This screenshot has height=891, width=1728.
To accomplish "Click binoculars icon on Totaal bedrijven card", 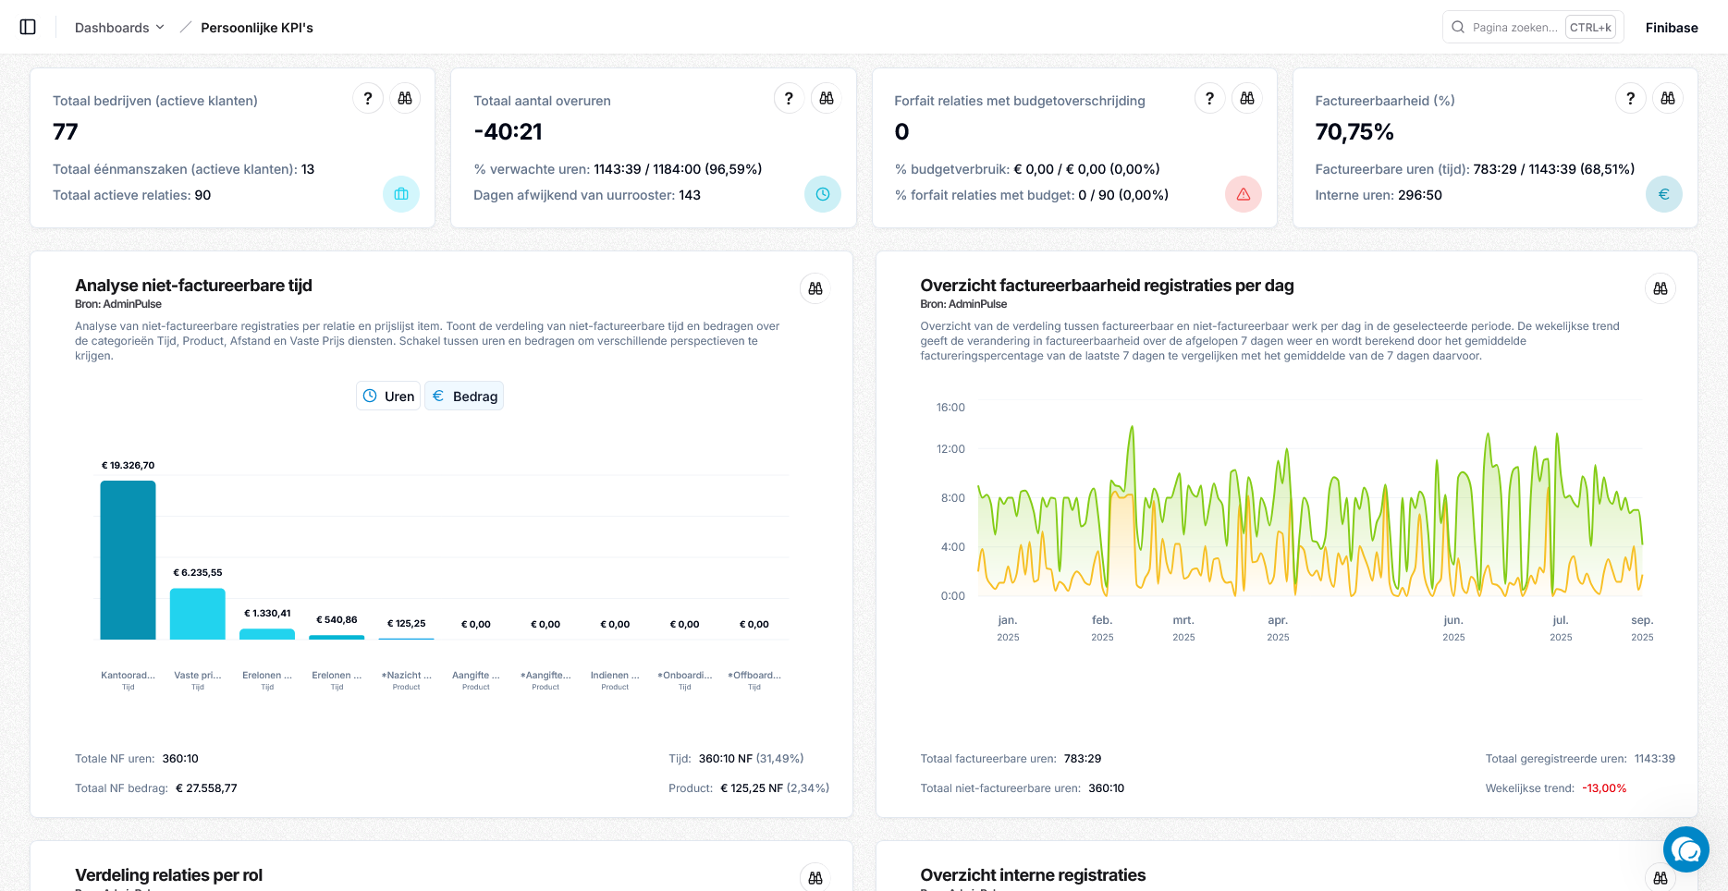I will pyautogui.click(x=405, y=98).
